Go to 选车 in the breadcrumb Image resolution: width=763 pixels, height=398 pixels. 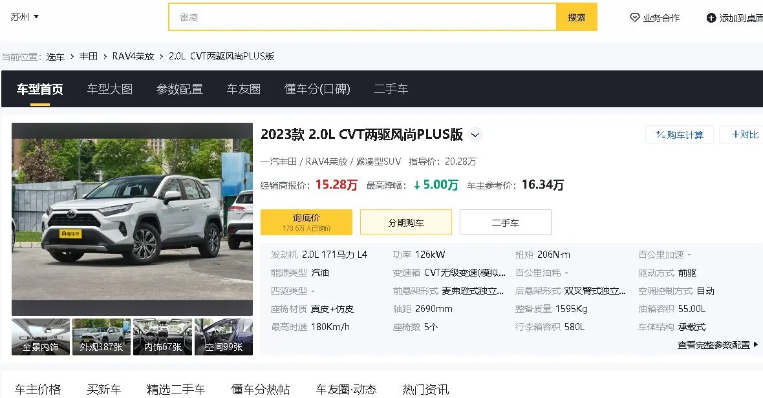(56, 56)
